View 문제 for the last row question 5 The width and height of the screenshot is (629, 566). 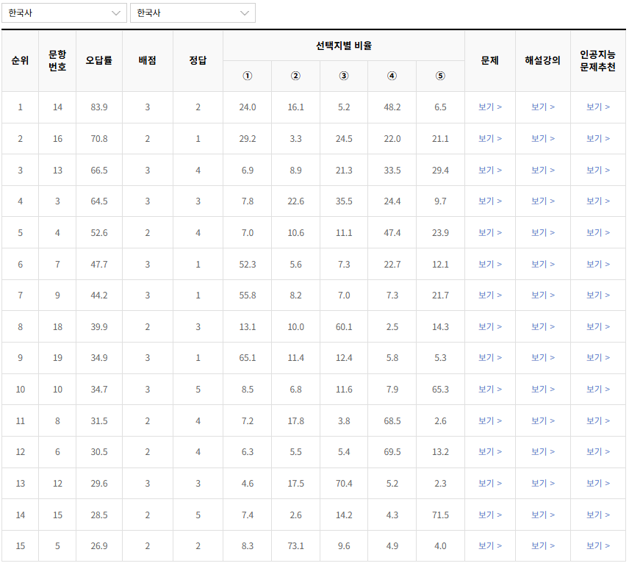point(490,546)
